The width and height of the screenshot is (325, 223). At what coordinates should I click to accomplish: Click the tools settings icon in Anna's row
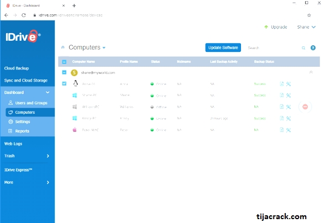(289, 84)
